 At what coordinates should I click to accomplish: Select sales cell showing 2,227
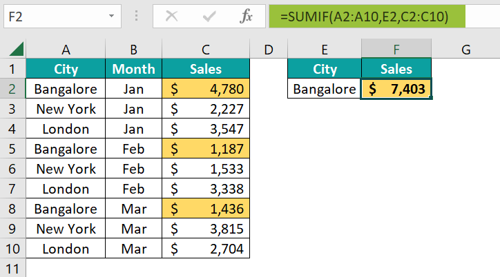click(206, 109)
